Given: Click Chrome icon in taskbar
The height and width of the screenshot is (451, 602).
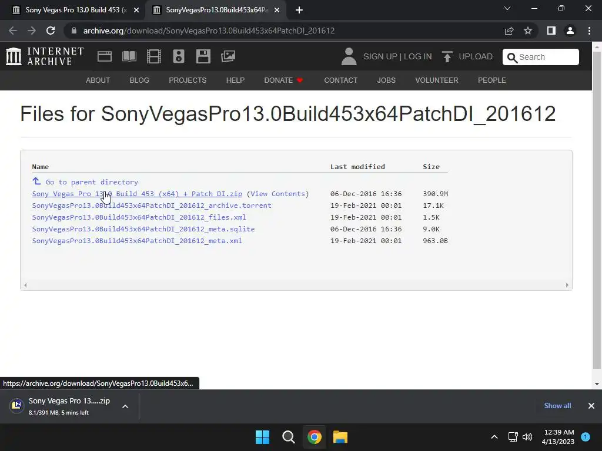Looking at the screenshot, I should [x=314, y=437].
